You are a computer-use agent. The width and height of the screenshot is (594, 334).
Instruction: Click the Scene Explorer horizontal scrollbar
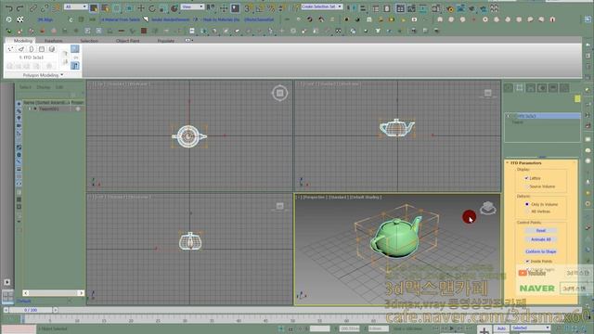[53, 293]
